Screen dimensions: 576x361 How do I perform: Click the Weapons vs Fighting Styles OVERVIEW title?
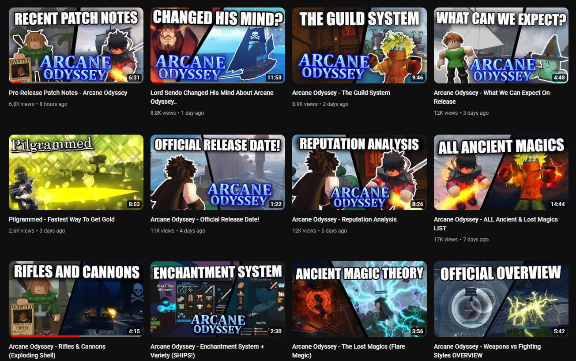(487, 351)
